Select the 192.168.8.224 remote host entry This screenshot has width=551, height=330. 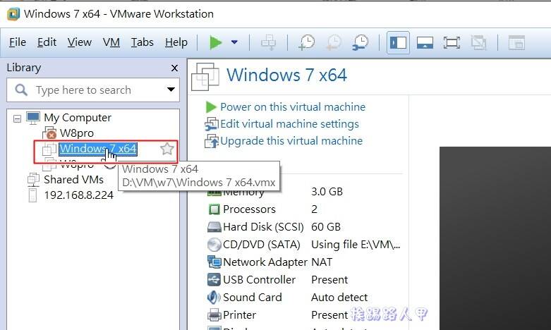[x=79, y=195]
